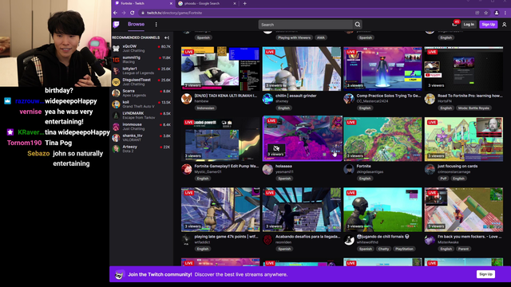This screenshot has height=287, width=511.
Task: Open the holaaaaa stream thumbnail
Action: 302,138
